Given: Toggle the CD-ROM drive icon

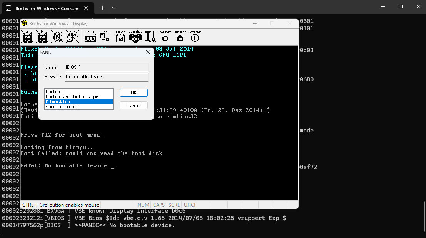Looking at the screenshot, I should pyautogui.click(x=57, y=37).
